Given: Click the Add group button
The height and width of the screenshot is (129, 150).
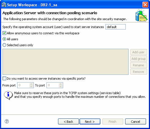Looking at the screenshot, I should (x=138, y=59).
